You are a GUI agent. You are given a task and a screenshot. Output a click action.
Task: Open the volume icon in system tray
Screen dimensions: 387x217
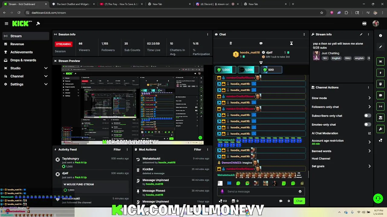[363, 212]
